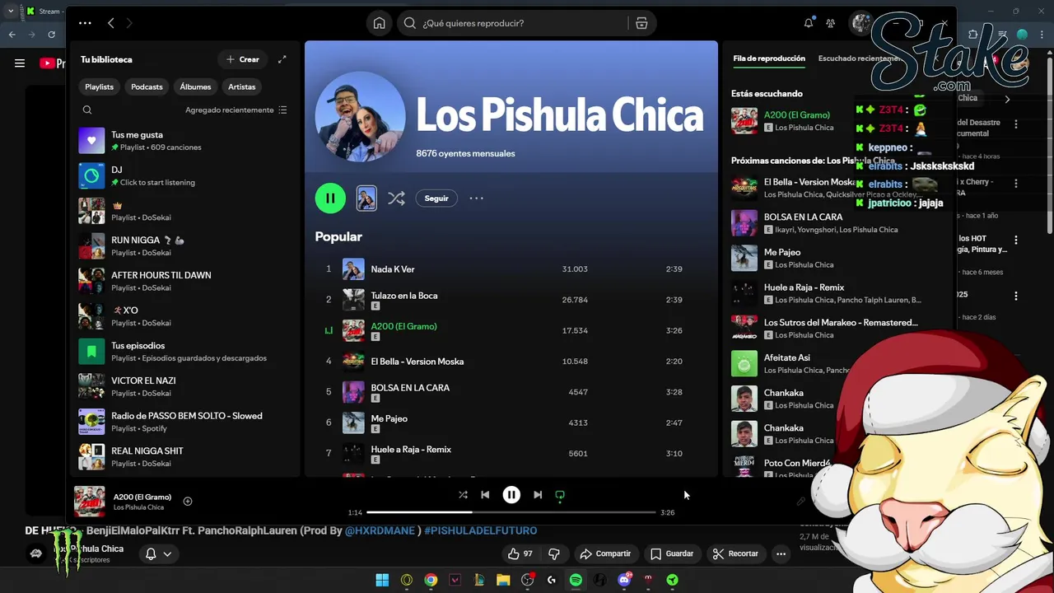1054x593 pixels.
Task: Filter library by Álbumes
Action: tap(195, 86)
